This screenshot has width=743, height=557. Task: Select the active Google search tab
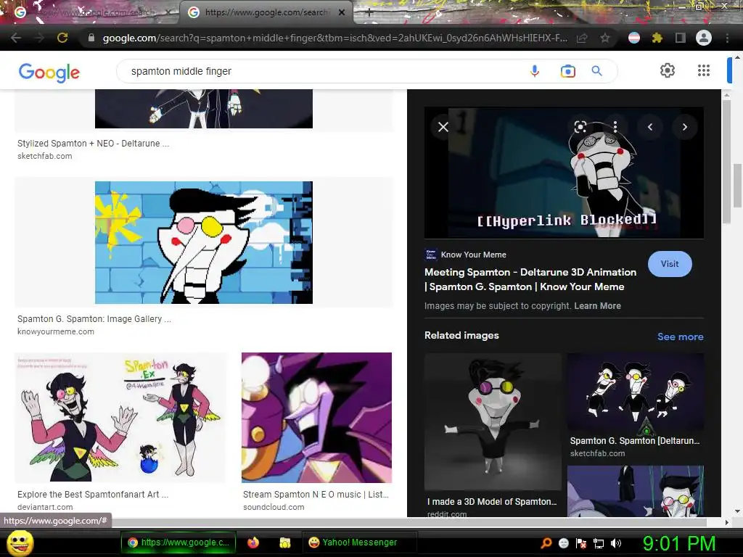click(x=266, y=12)
